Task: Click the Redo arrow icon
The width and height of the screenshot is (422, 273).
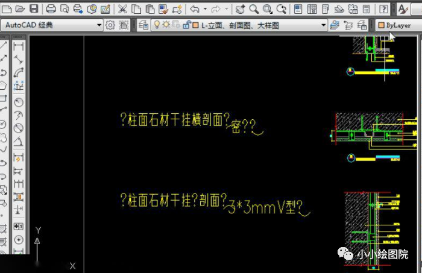Action: coord(216,10)
